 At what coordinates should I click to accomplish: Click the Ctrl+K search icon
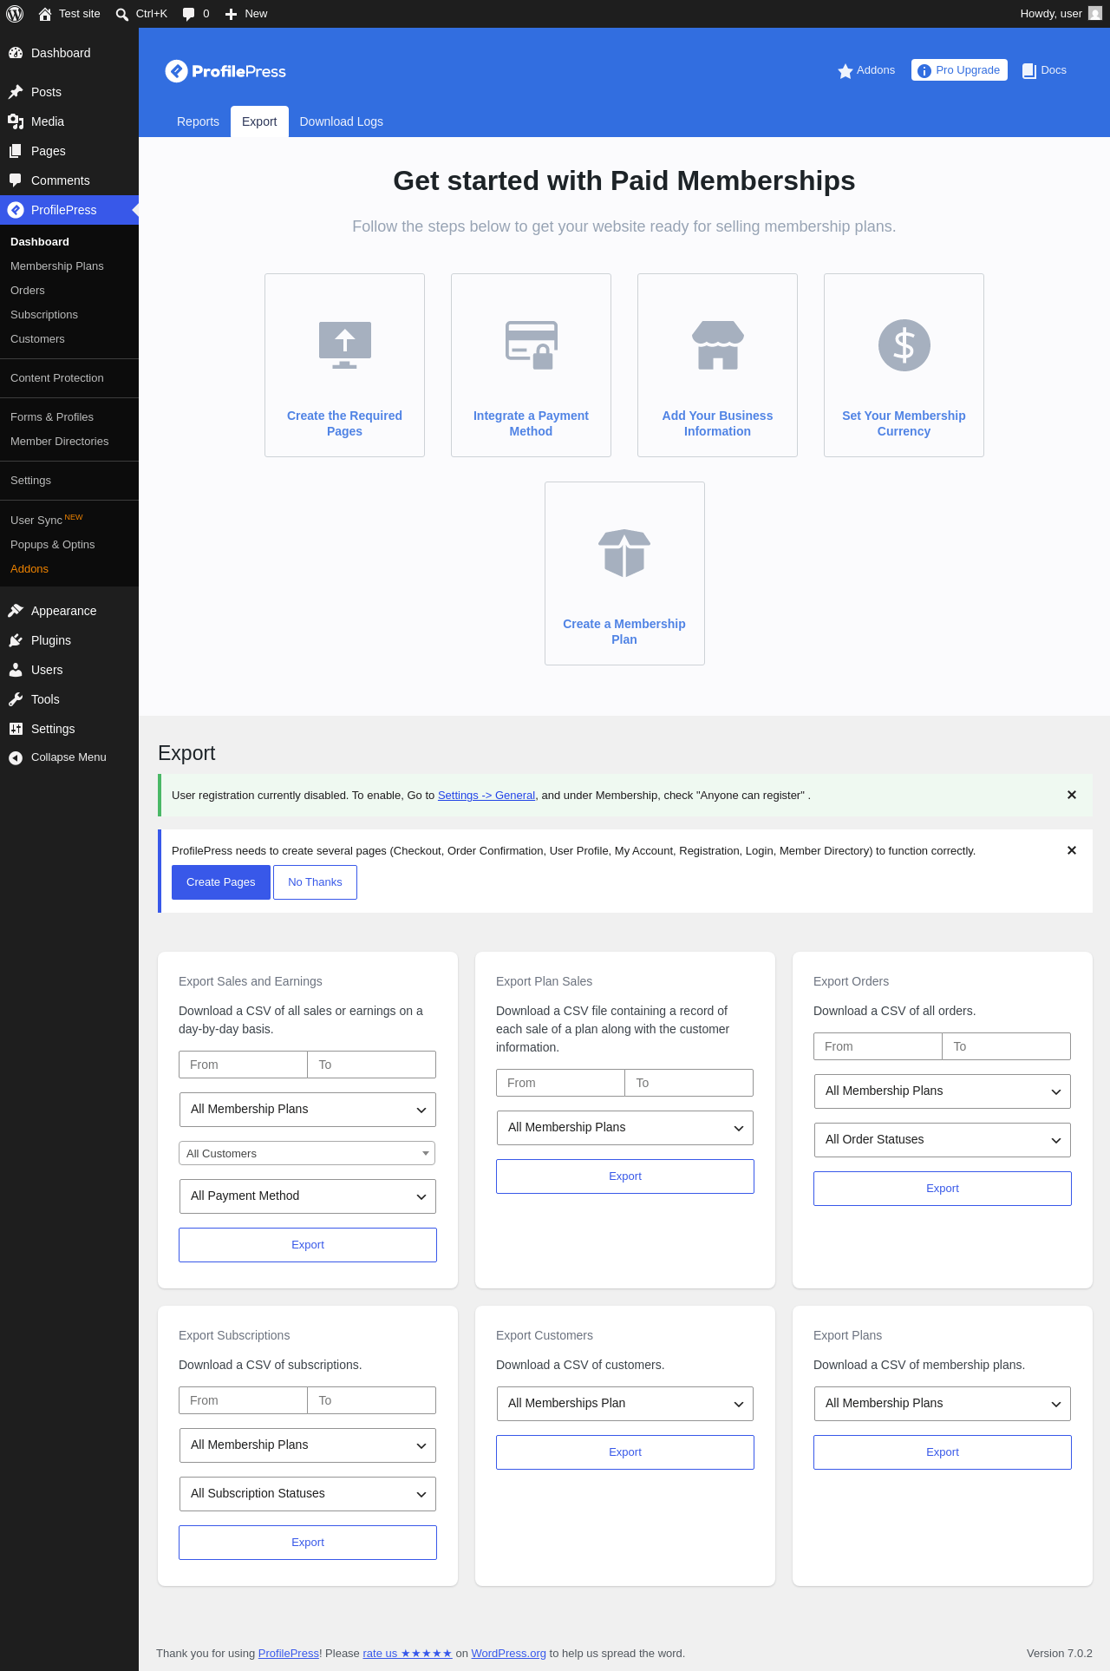[122, 14]
